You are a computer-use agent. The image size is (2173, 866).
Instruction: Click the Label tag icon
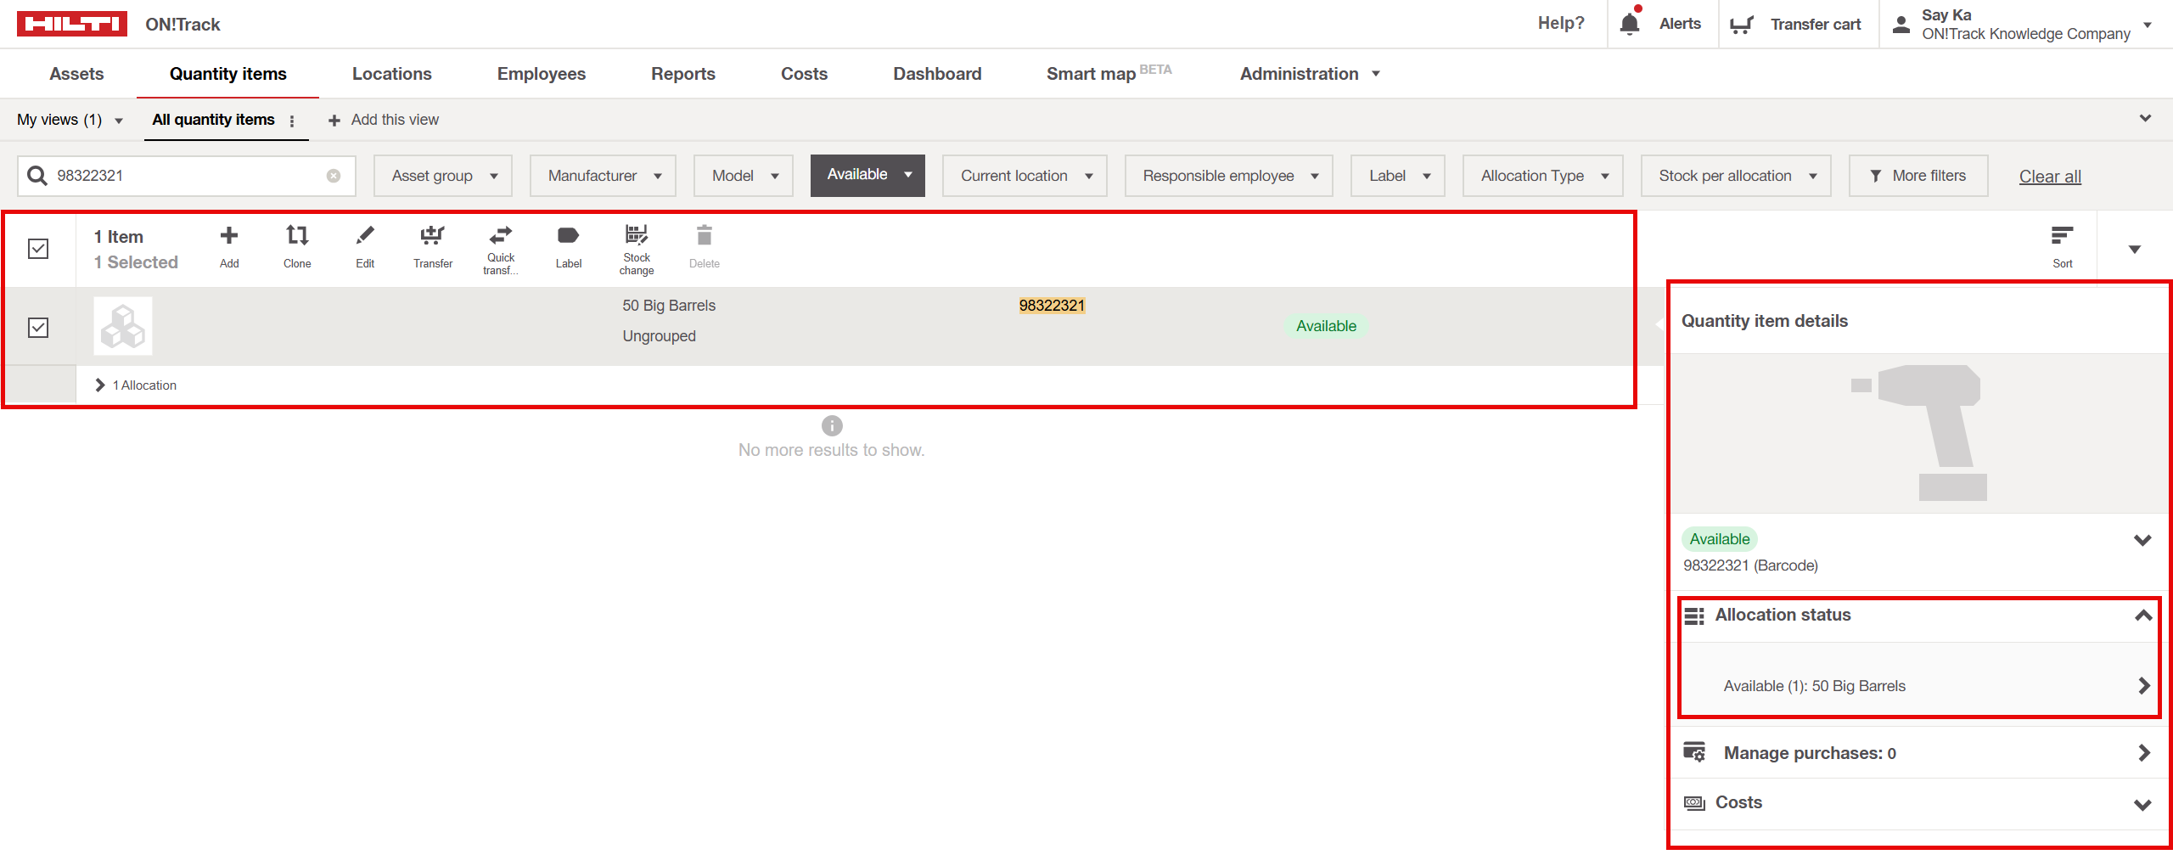coord(569,236)
